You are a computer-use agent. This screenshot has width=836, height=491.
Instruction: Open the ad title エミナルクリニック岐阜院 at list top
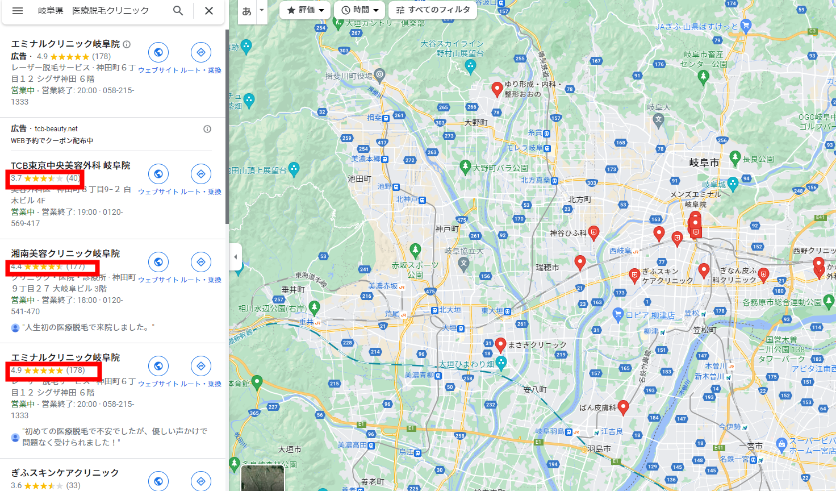click(x=65, y=44)
